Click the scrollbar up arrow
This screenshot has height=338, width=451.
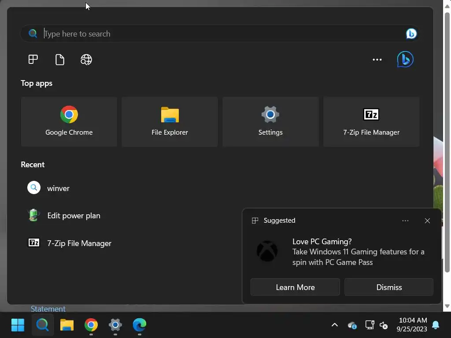447,6
